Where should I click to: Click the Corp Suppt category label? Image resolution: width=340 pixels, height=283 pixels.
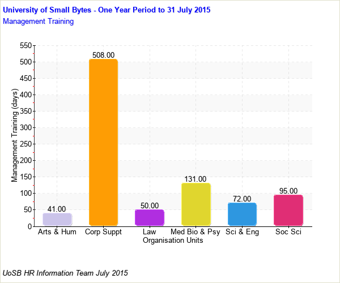[x=103, y=232]
